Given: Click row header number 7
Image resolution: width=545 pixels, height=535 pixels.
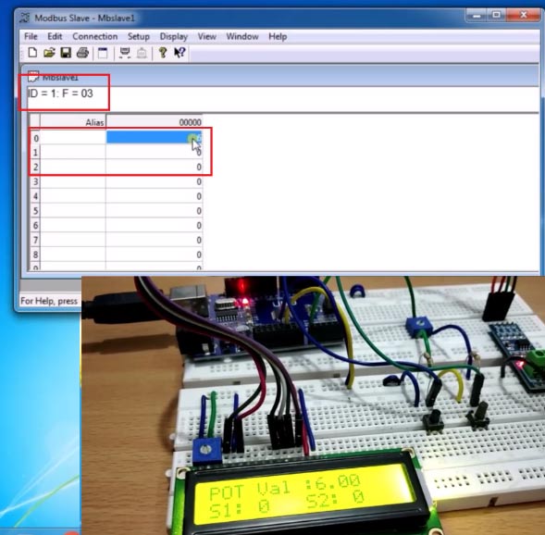Looking at the screenshot, I should (35, 240).
